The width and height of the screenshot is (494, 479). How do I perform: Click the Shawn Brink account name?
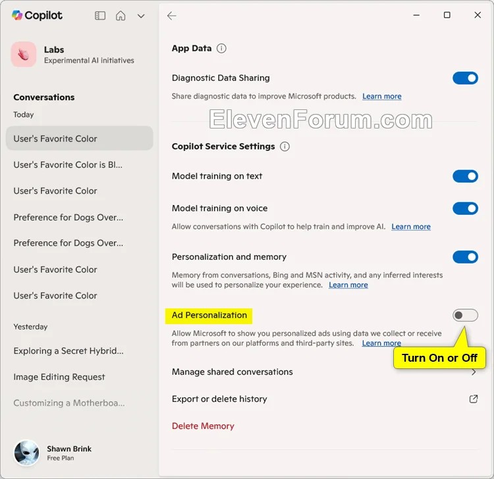pyautogui.click(x=69, y=449)
